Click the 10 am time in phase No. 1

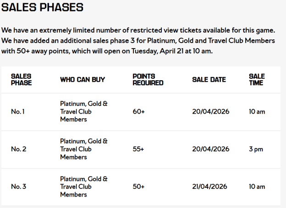tap(257, 112)
